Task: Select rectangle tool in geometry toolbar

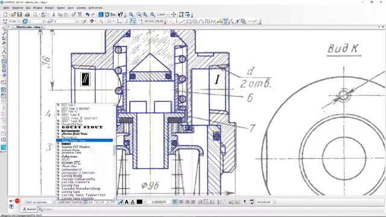Action: (189, 22)
